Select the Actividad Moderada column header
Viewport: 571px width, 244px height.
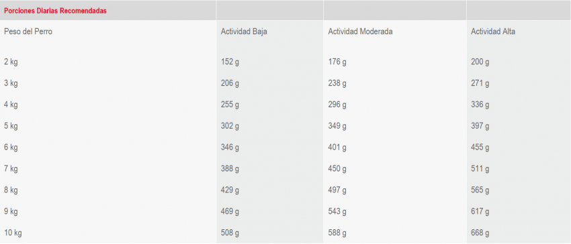[x=360, y=32]
